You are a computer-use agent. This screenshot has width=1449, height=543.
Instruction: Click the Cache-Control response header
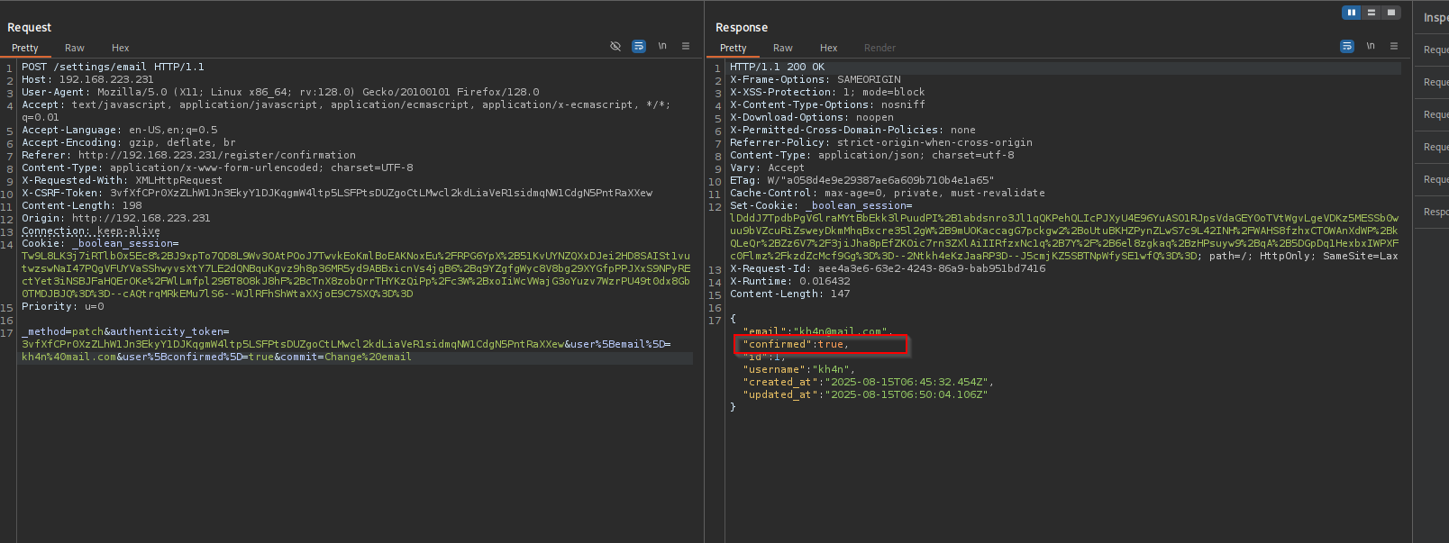888,193
